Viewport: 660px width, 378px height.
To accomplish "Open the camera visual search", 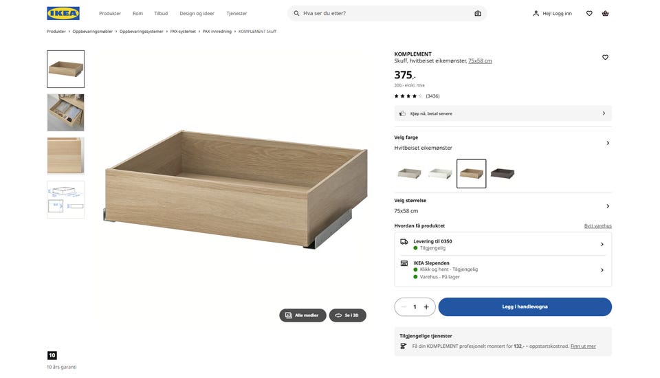I will click(478, 13).
